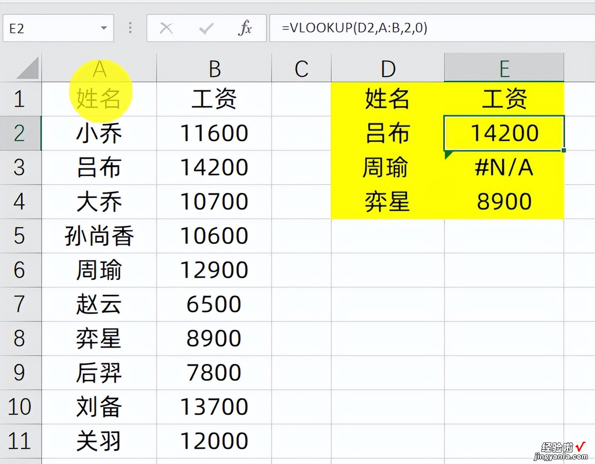Viewport: 595px width, 464px height.
Task: Select cell A7 with 赵云
Action: (x=99, y=304)
